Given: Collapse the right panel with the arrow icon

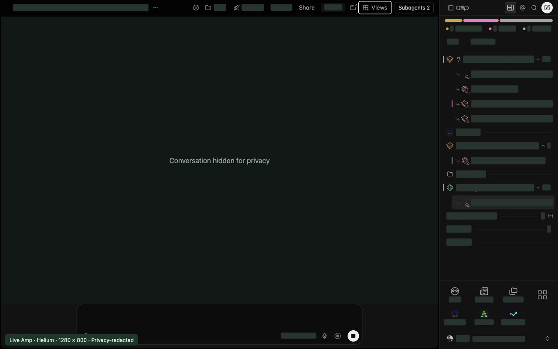Looking at the screenshot, I should pyautogui.click(x=510, y=7).
